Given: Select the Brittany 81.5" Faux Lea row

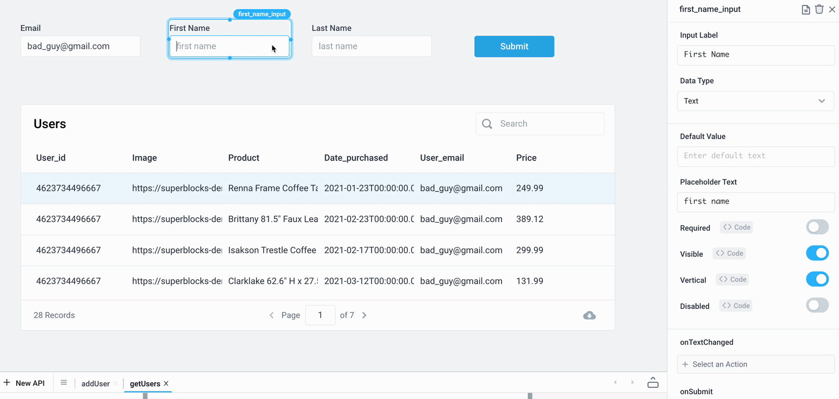Looking at the screenshot, I should 318,219.
